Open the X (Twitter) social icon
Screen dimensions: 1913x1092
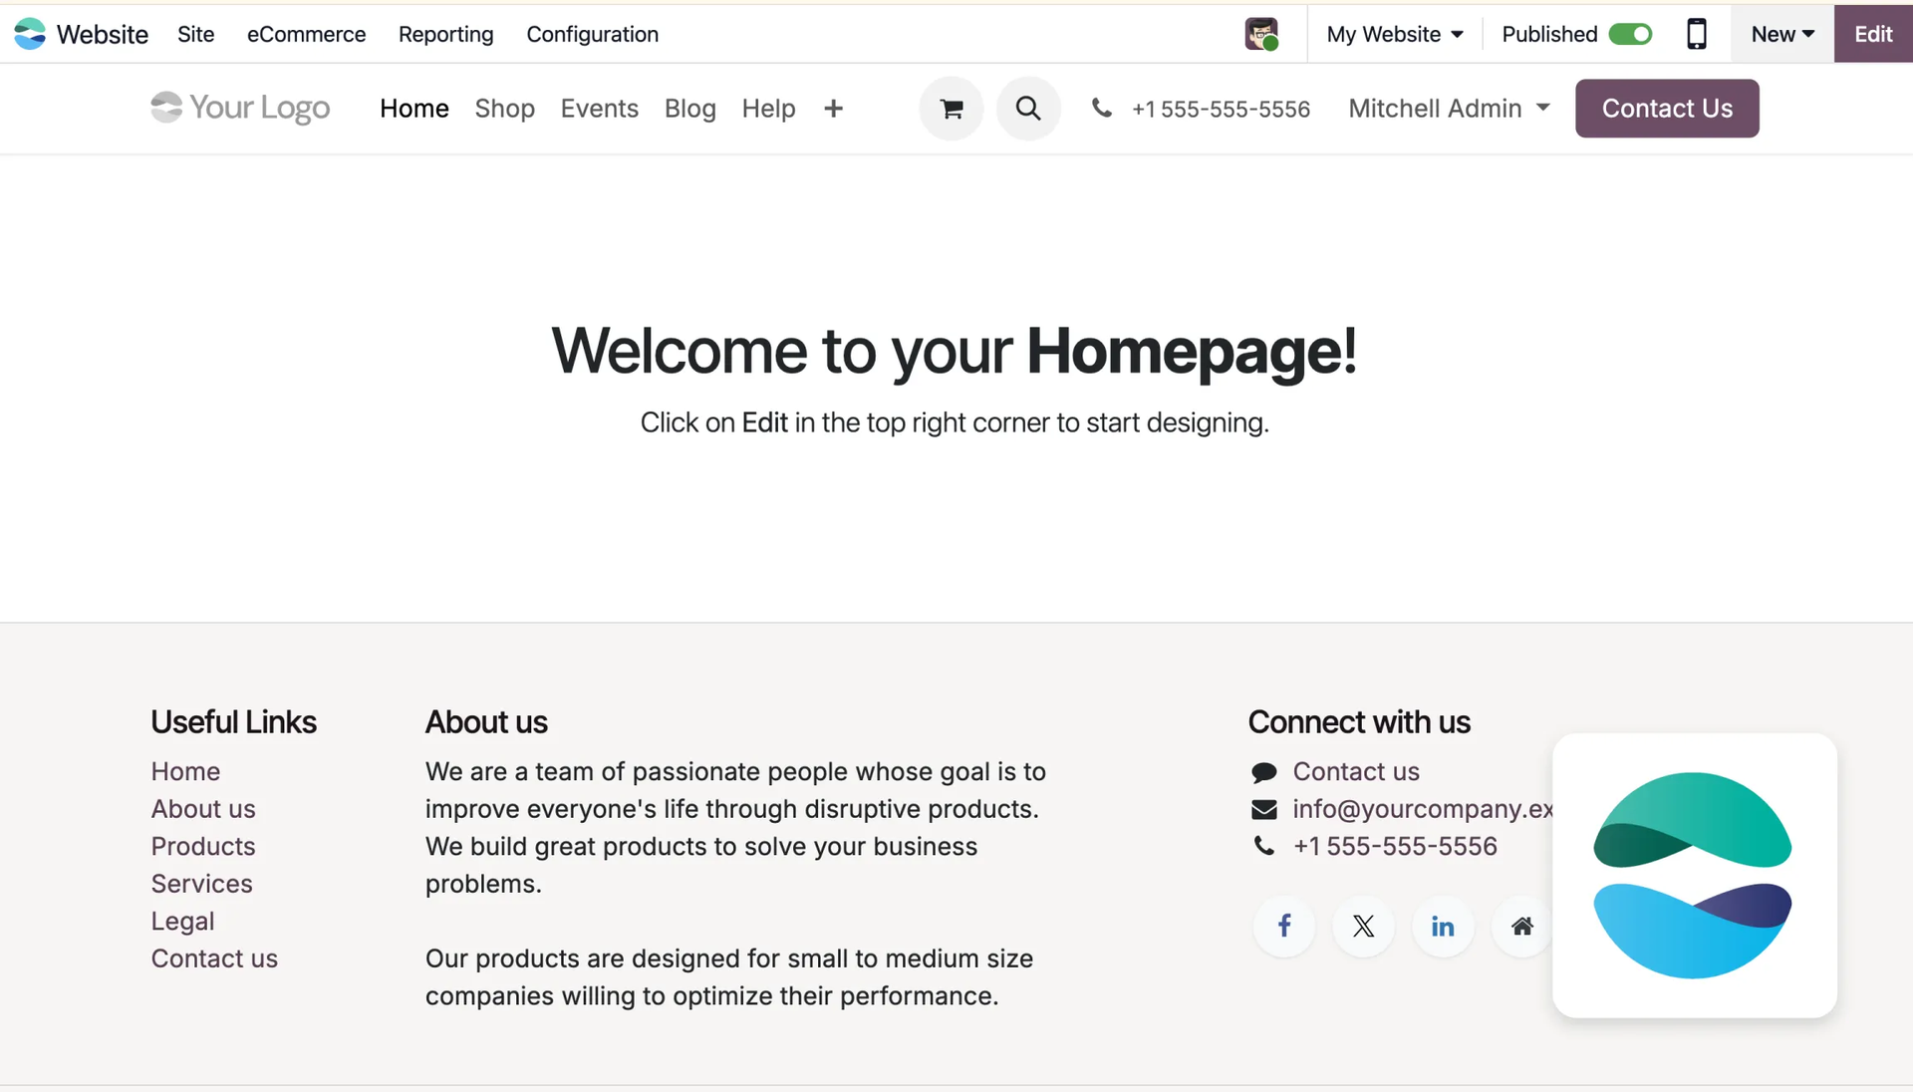click(x=1364, y=926)
